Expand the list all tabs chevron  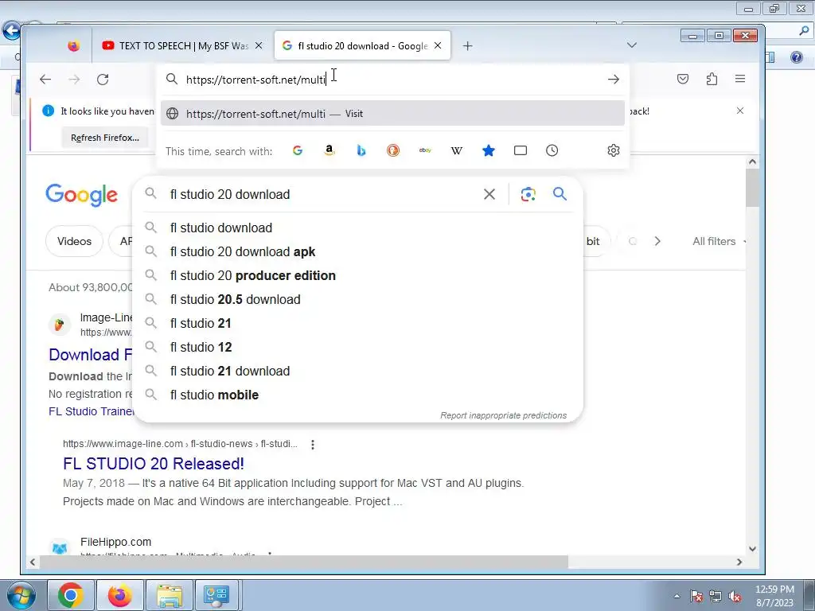[x=631, y=45]
